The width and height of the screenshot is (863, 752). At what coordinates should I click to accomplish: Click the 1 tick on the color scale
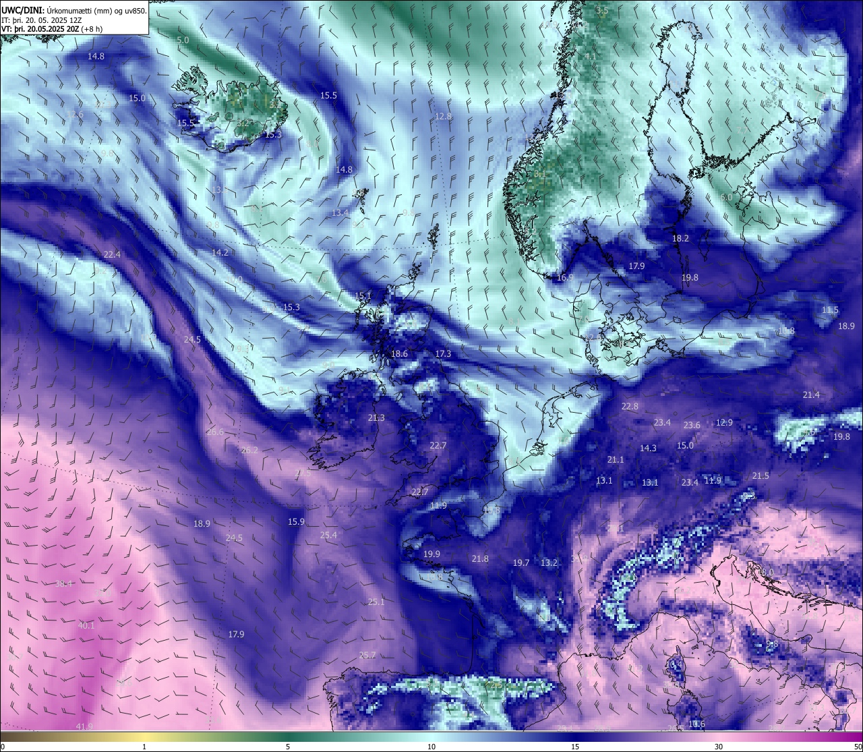pyautogui.click(x=144, y=747)
